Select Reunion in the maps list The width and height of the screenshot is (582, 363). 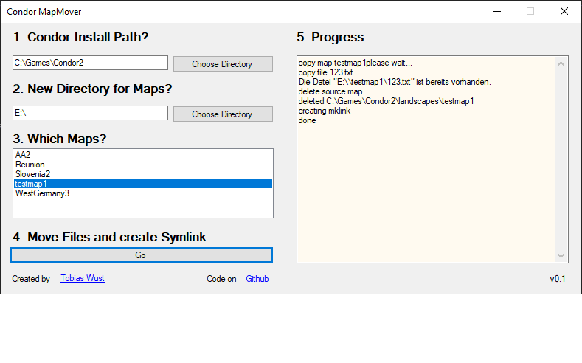click(x=143, y=165)
